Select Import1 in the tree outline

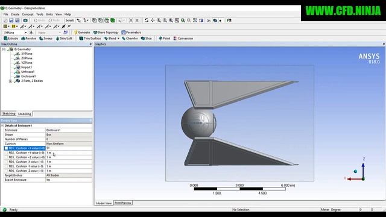[x=27, y=68]
